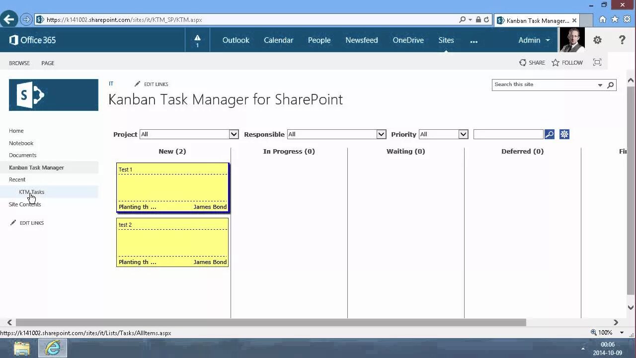Open the site search scope dropdown arrow
The height and width of the screenshot is (358, 636).
[x=600, y=85]
